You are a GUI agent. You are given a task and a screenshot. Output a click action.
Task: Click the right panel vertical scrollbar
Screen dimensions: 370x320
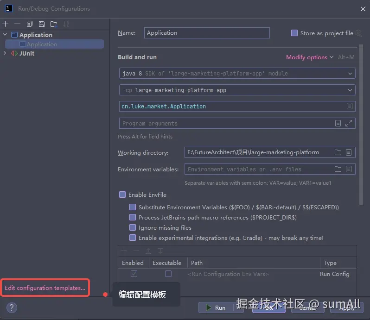point(361,125)
